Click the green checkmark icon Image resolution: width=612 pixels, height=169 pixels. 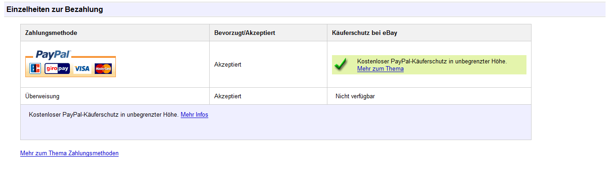click(341, 65)
